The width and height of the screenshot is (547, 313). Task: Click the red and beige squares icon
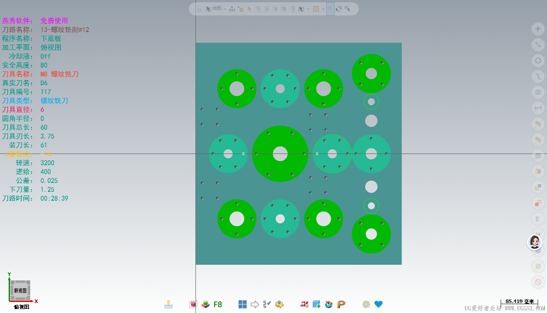[x=538, y=202]
